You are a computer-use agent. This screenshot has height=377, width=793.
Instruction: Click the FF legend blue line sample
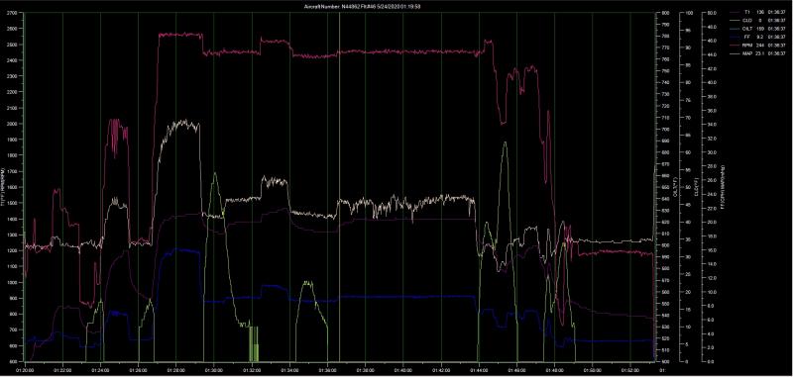[736, 37]
